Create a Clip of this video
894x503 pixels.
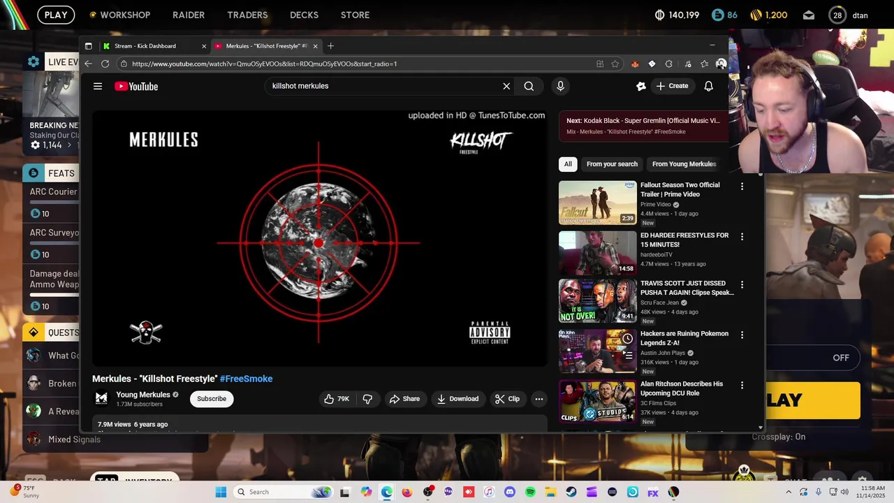[x=507, y=399]
